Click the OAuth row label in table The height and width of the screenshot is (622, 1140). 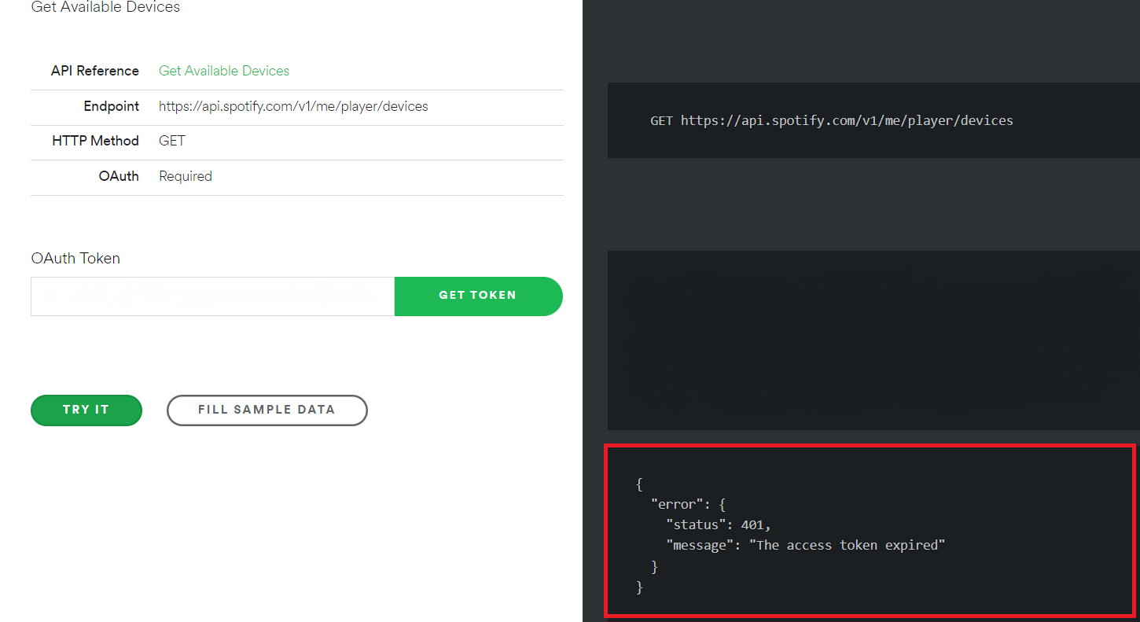click(119, 176)
